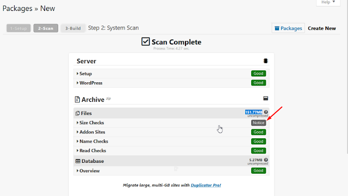Screen dimensions: 348x196
Task: Click the Server heading
Action: click(x=86, y=61)
